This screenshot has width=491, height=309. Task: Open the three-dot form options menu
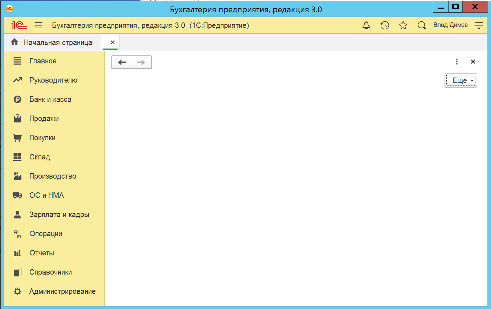coord(457,62)
